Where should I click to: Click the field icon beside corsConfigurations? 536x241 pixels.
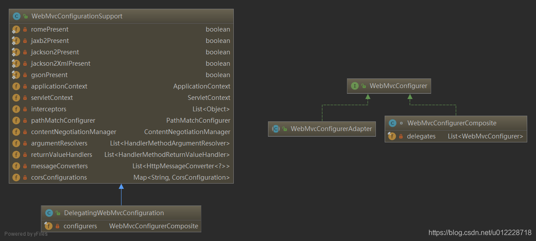[16, 177]
